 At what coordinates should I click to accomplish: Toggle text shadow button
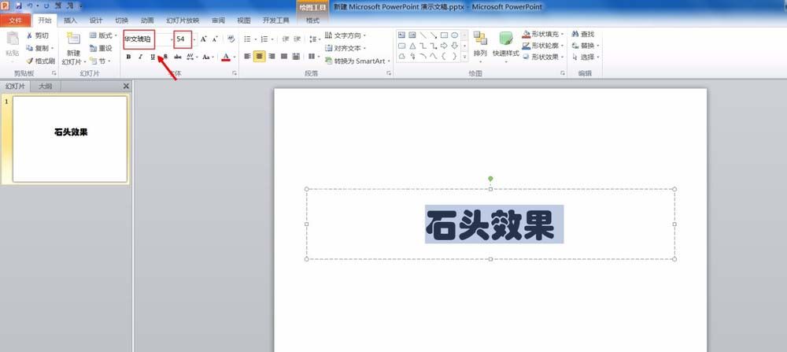point(165,57)
